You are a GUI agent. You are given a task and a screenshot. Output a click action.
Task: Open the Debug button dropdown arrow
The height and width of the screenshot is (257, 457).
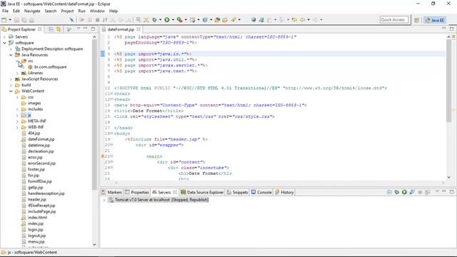click(160, 20)
